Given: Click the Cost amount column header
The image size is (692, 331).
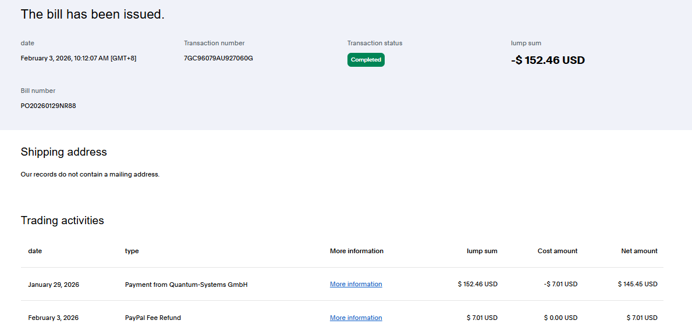Looking at the screenshot, I should coord(557,251).
